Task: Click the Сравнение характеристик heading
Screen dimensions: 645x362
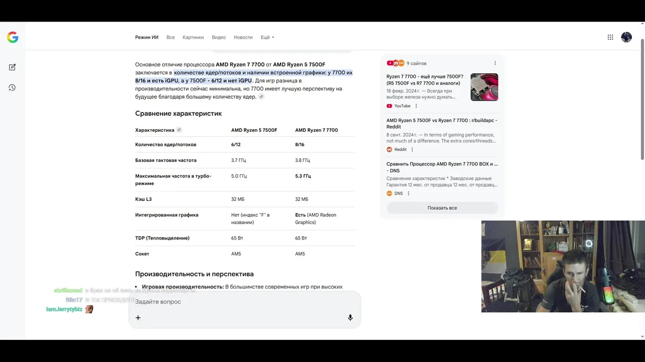Action: tap(178, 114)
